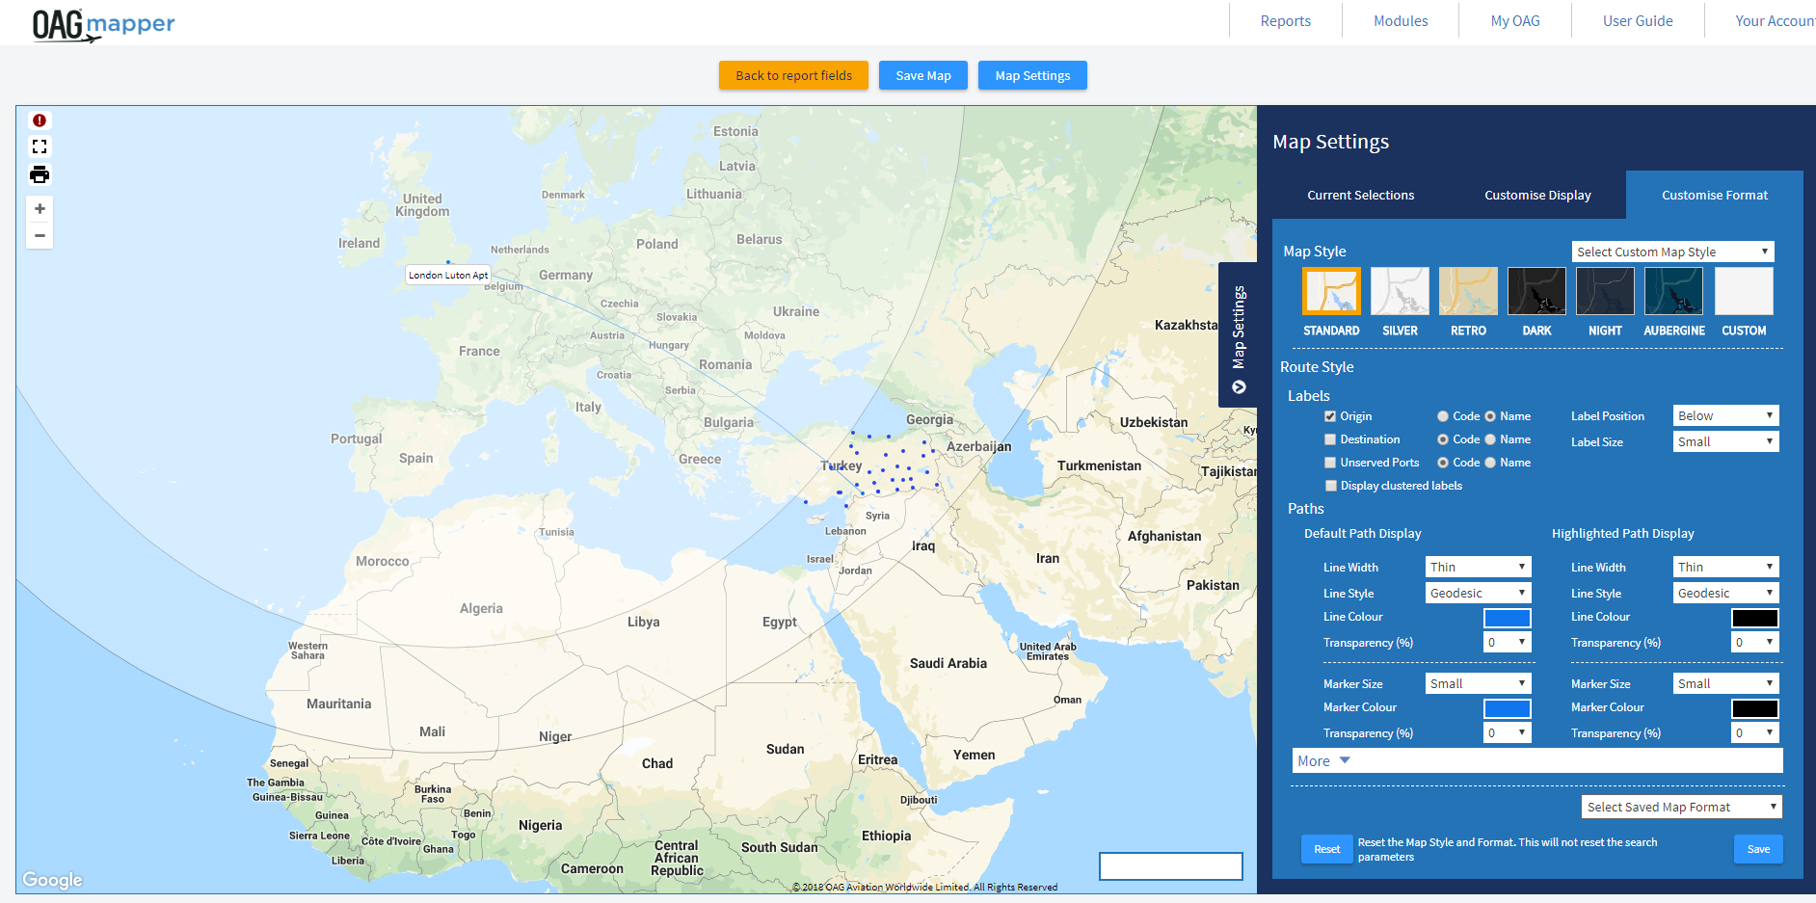
Task: Open default path Line Width dropdown
Action: [1478, 567]
